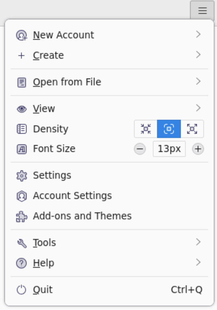This screenshot has width=217, height=310.
Task: Click the eye icon beside View
Action: click(22, 109)
